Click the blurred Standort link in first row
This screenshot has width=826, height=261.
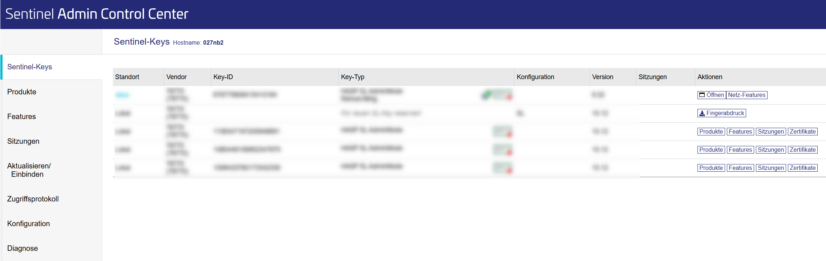(122, 95)
